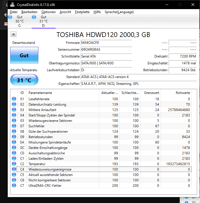Open the Sprache(Language) menu
The height and width of the screenshot is (203, 200).
(x=119, y=12)
